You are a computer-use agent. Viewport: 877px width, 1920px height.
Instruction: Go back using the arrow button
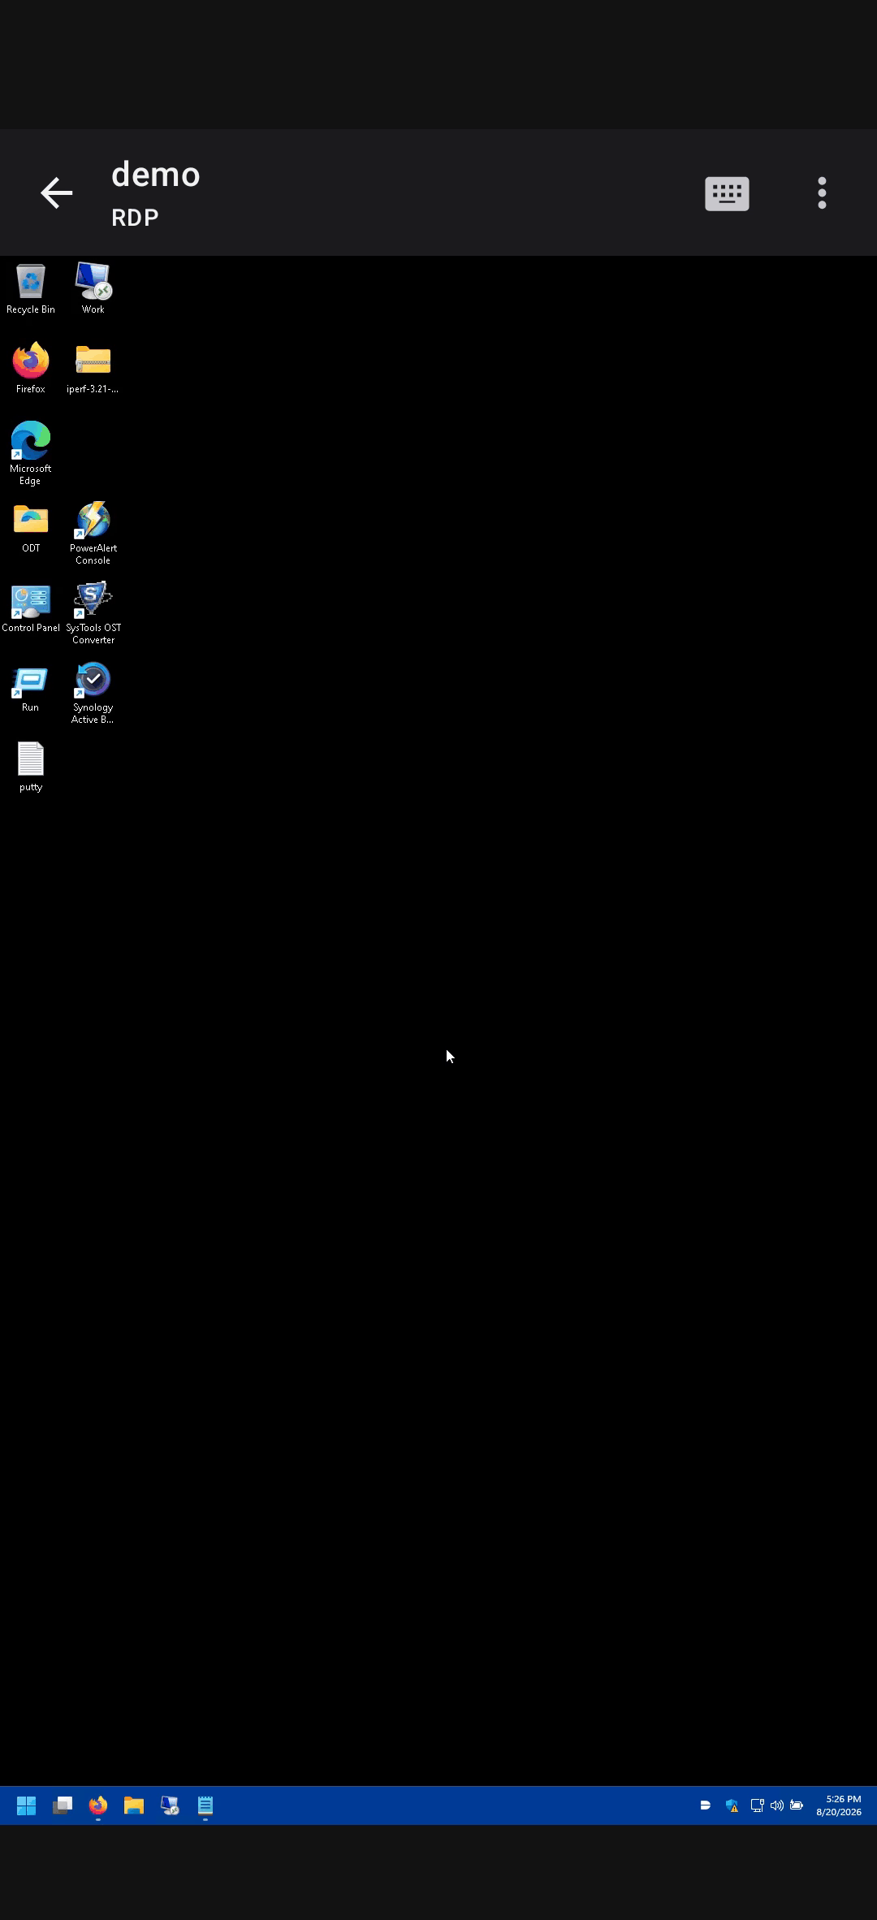point(57,193)
